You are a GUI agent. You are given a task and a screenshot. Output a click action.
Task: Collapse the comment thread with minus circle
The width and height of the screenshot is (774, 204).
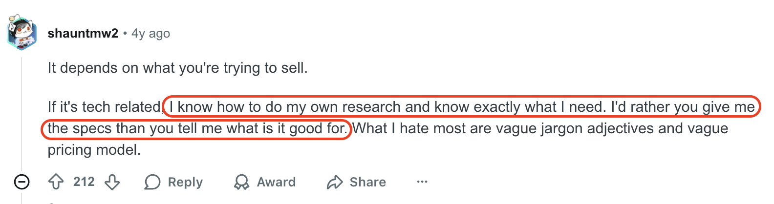point(22,182)
